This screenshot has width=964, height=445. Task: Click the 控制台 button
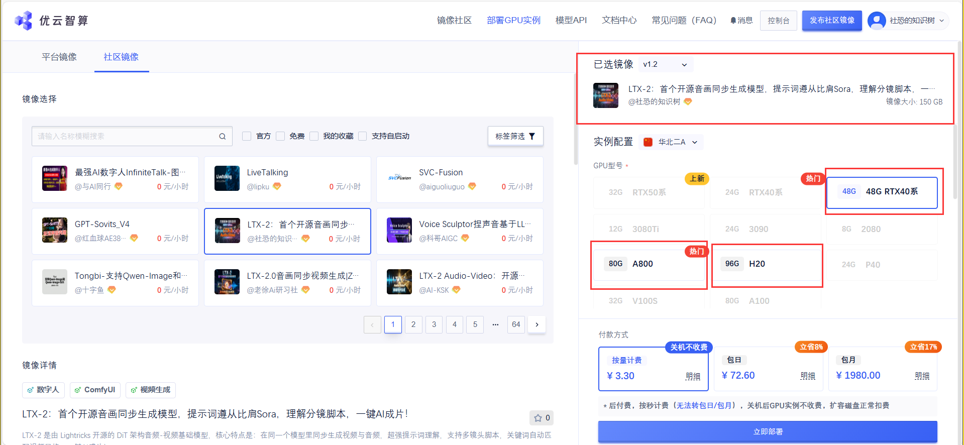click(x=779, y=21)
